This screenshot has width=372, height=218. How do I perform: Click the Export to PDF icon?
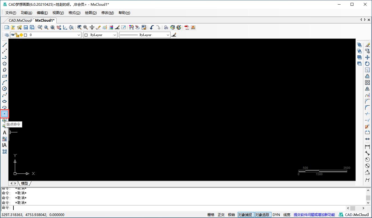pos(187,27)
